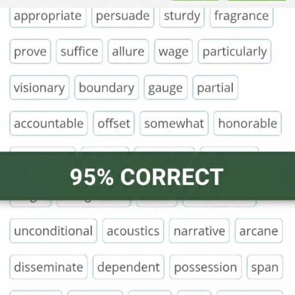This screenshot has width=295, height=295.
Task: Select the 'visionary' chip
Action: pyautogui.click(x=39, y=88)
